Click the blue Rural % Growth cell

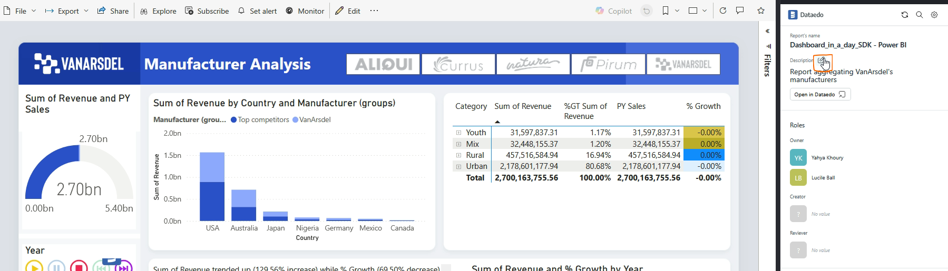coord(704,155)
